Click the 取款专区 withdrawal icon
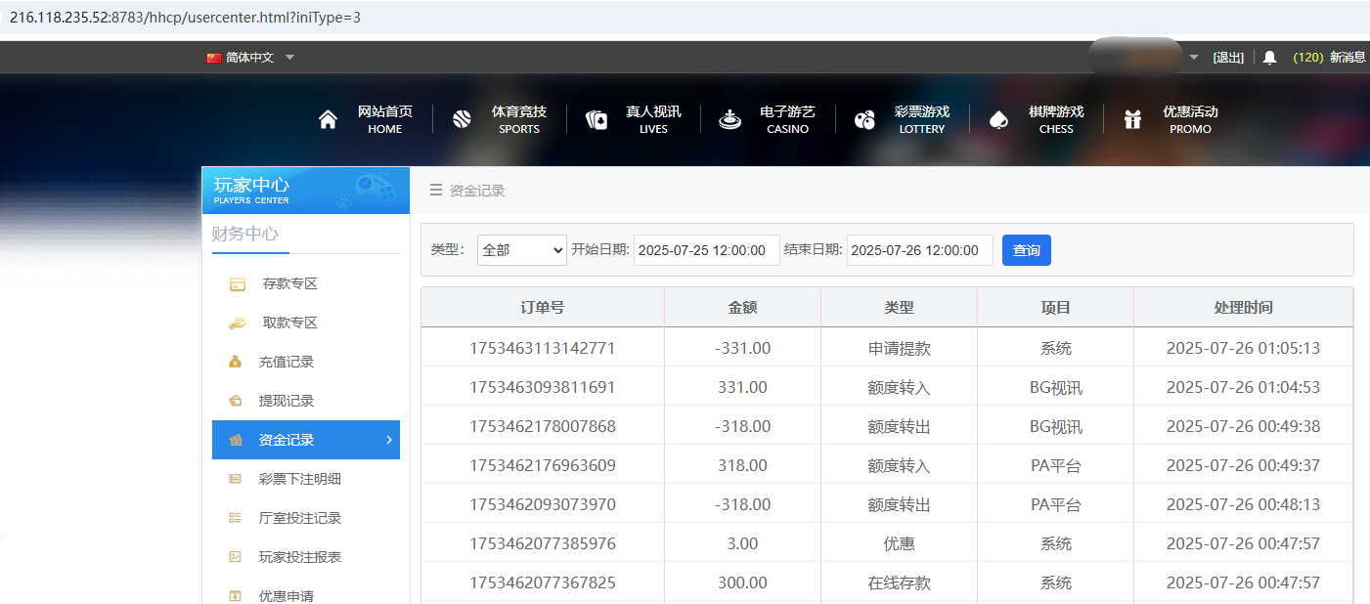 [235, 322]
